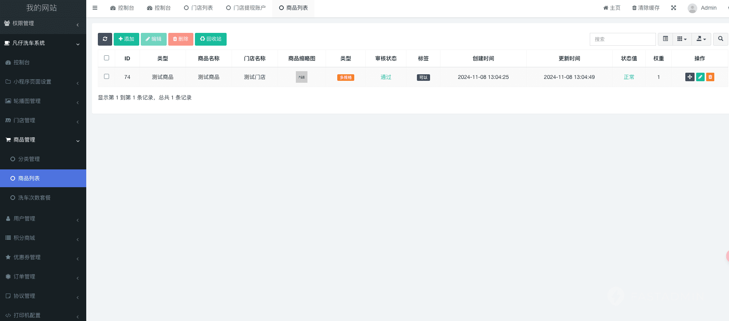Enter fullscreen using the expand icon

tap(673, 8)
